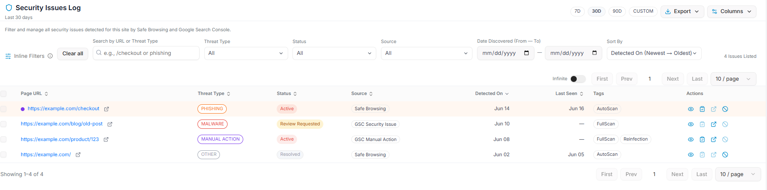Select the CUSTOM time range
This screenshot has width=767, height=190.
[x=643, y=11]
